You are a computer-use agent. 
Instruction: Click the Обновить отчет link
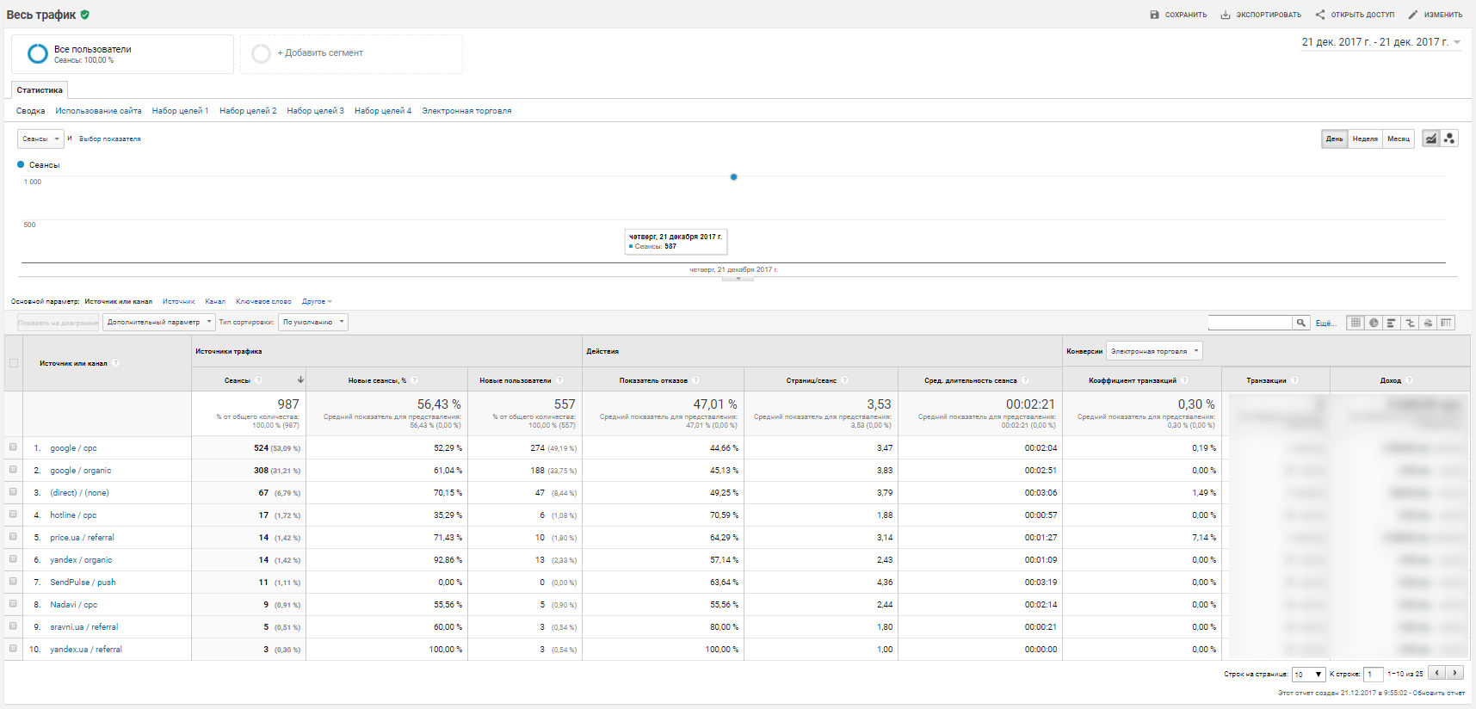[x=1438, y=693]
